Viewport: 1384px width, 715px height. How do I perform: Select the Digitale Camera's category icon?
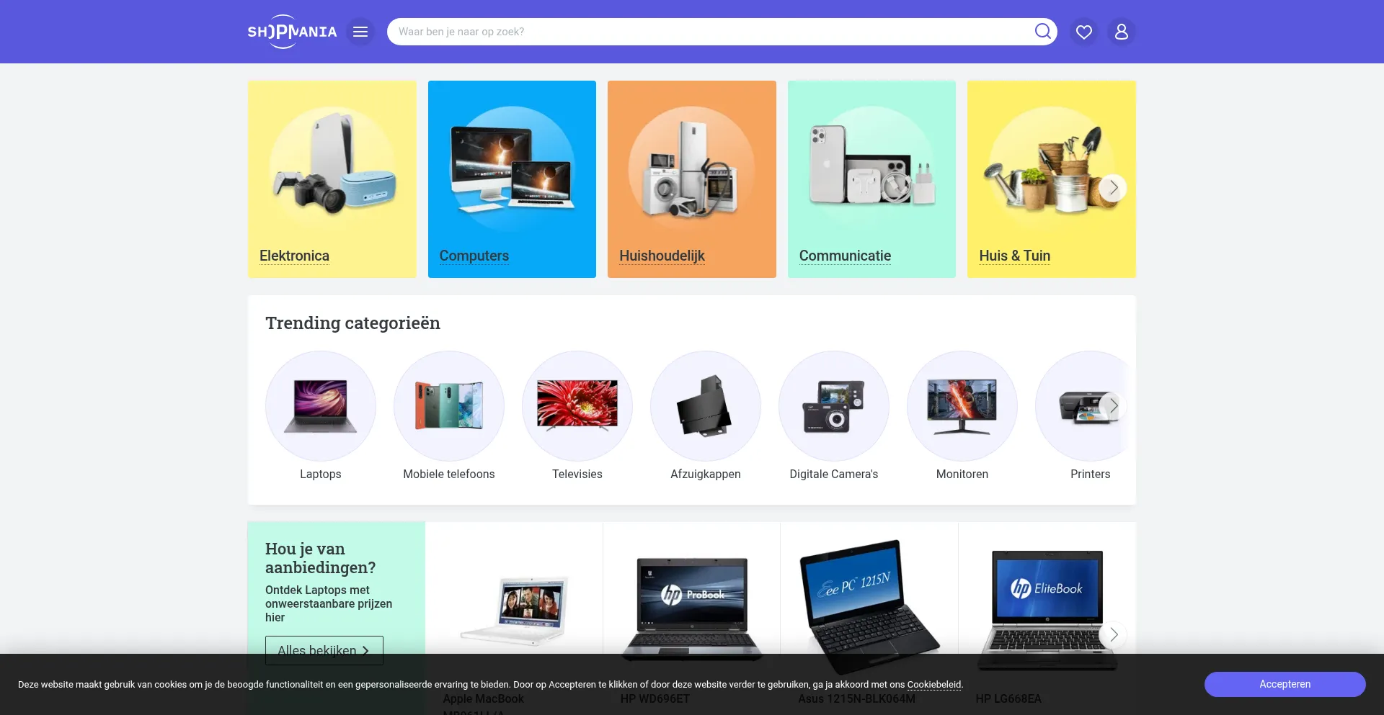pos(834,406)
